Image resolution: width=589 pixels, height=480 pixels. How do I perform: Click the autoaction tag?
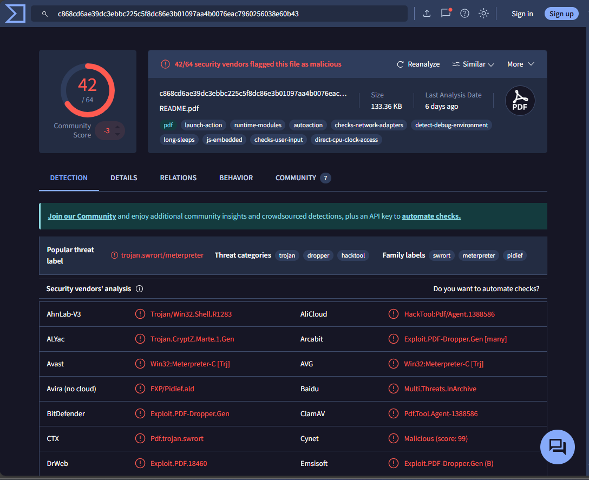(x=308, y=125)
